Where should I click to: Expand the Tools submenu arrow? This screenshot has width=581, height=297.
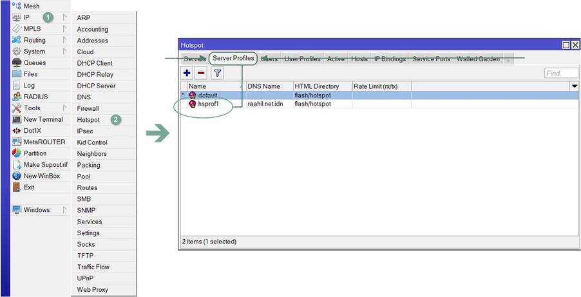[65, 108]
